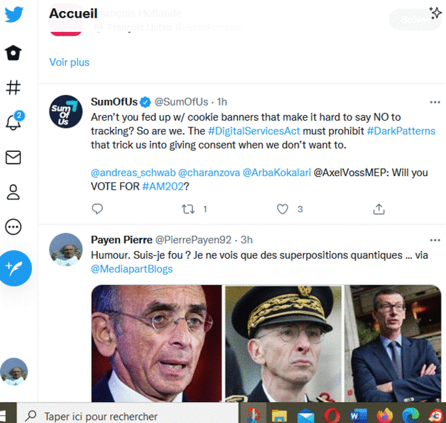The image size is (446, 423).
Task: Expand the More menu in sidebar
Action: (13, 227)
